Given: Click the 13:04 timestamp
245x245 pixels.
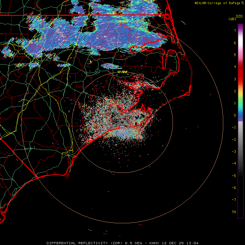Looking at the screenshot, I should coord(192,243).
